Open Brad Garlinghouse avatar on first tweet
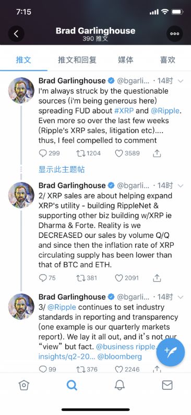Screen dimensions: 191x415 pyautogui.click(x=21, y=90)
